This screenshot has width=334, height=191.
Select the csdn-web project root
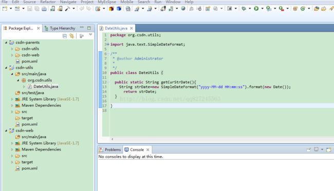(25, 130)
